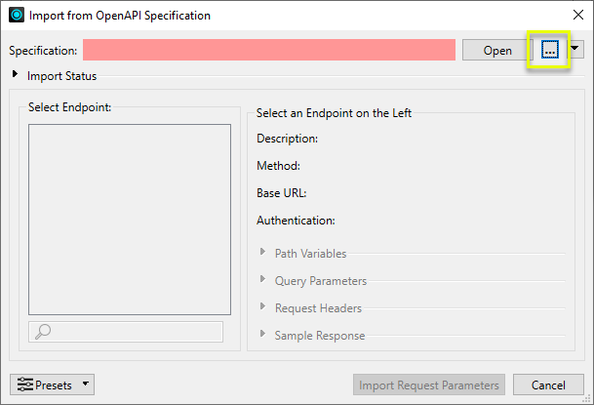Click the application icon in title bar
The image size is (594, 405).
coord(17,16)
